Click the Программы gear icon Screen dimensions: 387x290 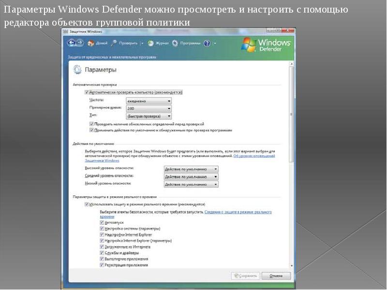pos(175,43)
